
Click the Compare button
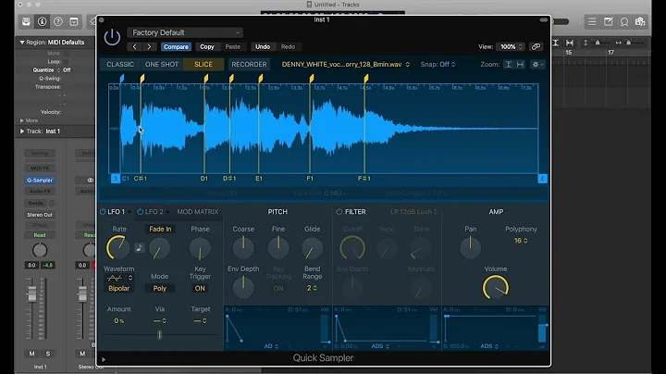[x=176, y=46]
